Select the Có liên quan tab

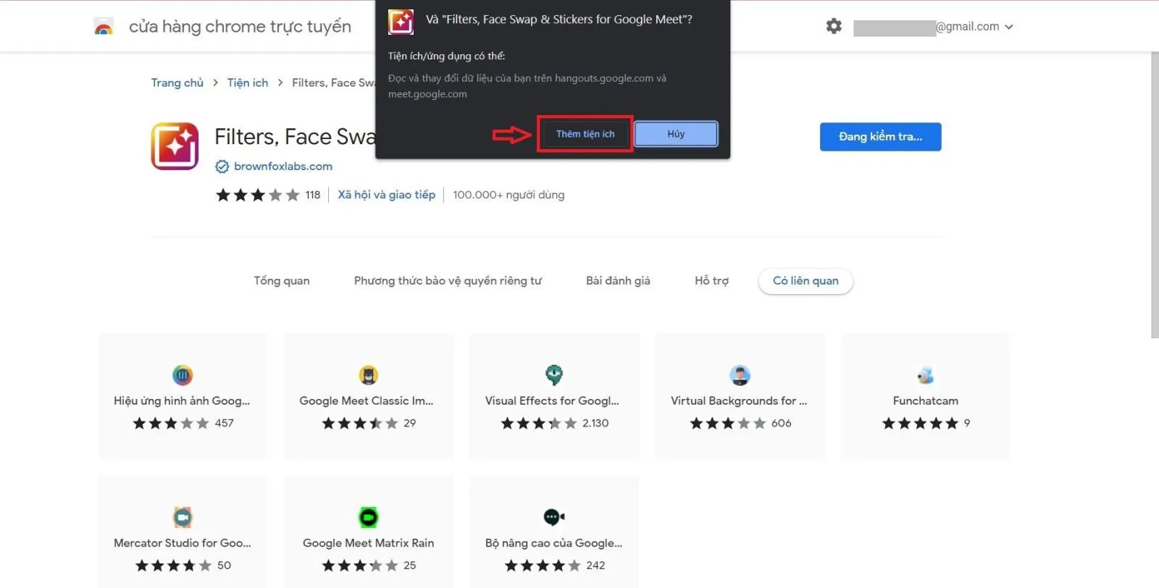click(x=806, y=281)
